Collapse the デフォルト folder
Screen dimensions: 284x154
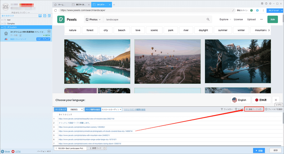tap(2, 27)
